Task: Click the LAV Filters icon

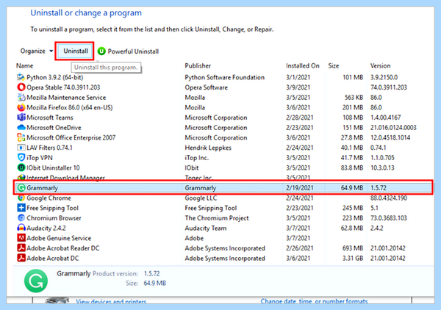Action: pyautogui.click(x=21, y=148)
